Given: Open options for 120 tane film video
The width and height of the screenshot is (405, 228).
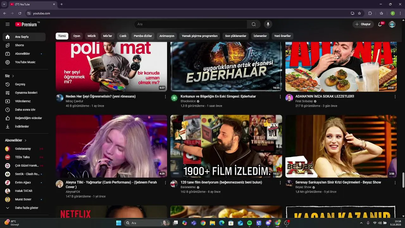Looking at the screenshot, I should click(x=280, y=182).
